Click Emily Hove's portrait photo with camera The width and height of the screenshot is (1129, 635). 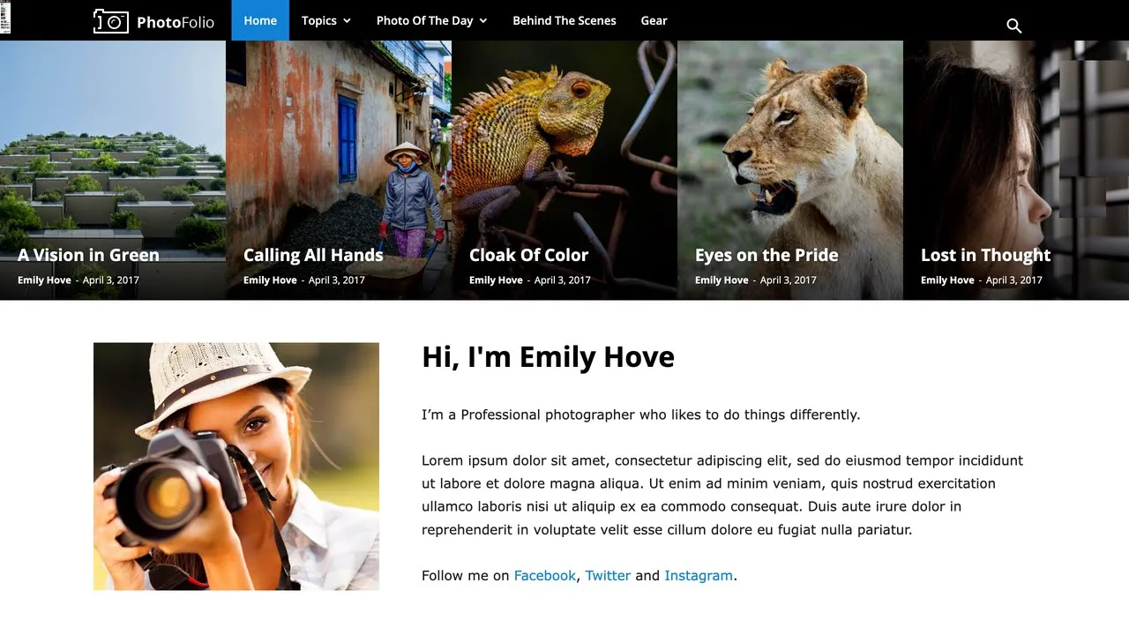236,467
